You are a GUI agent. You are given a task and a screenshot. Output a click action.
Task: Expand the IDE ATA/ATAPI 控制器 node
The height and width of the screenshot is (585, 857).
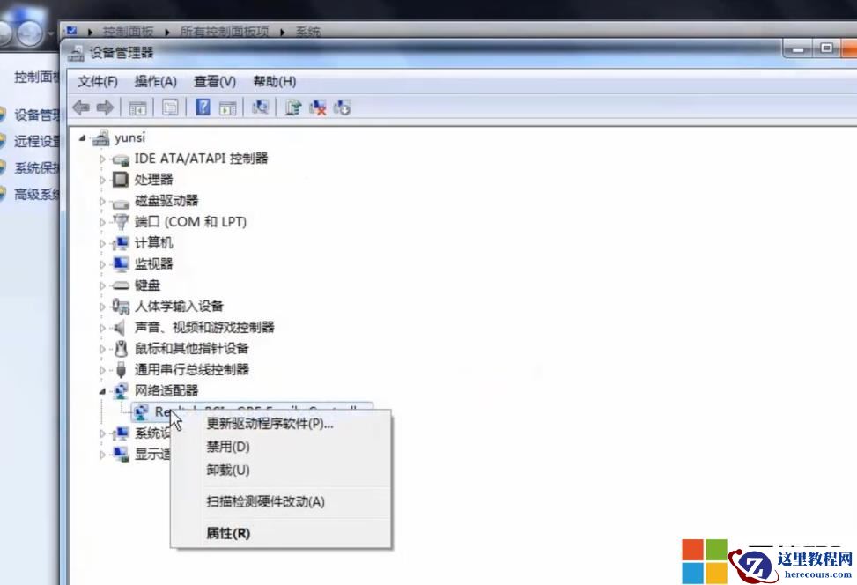click(102, 159)
